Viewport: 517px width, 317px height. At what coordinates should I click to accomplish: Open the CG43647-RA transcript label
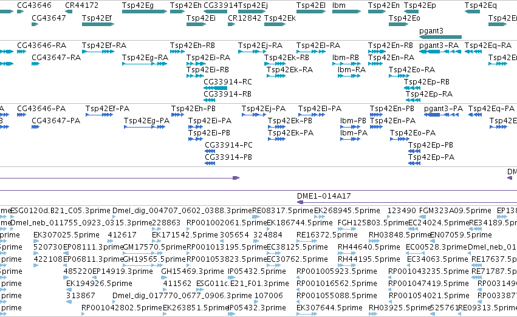[x=56, y=57]
